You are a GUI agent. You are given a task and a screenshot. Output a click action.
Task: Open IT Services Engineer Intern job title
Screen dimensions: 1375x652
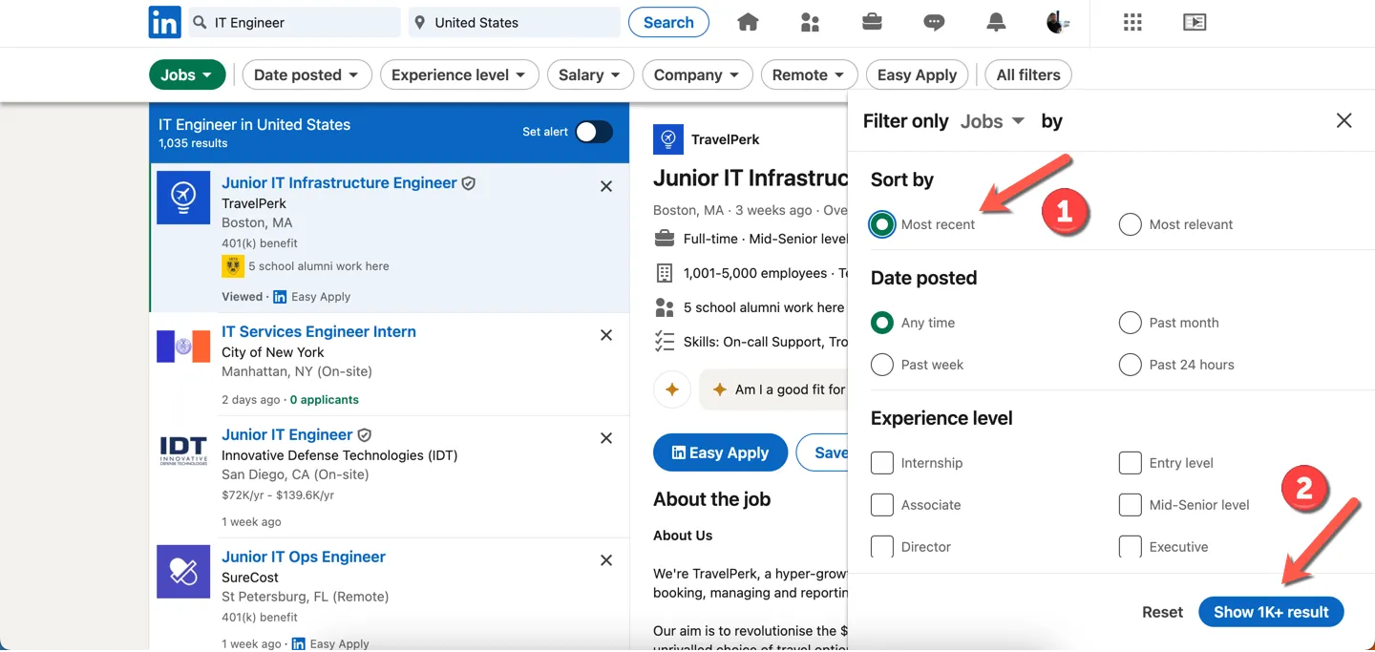pyautogui.click(x=319, y=331)
